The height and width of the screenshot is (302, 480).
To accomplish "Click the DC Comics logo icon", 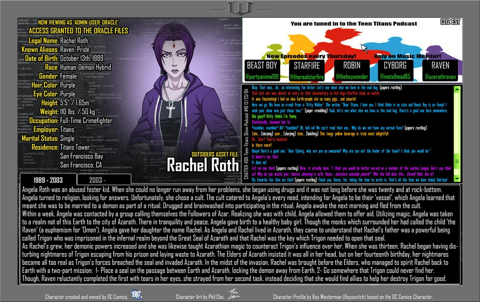I will [x=136, y=294].
